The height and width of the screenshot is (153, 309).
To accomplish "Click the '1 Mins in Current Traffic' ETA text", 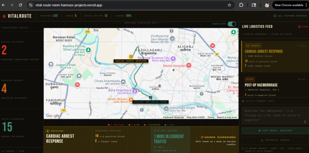I will (169, 139).
